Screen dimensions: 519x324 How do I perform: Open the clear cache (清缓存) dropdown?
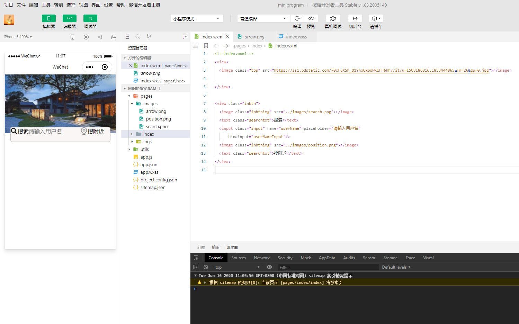[376, 18]
